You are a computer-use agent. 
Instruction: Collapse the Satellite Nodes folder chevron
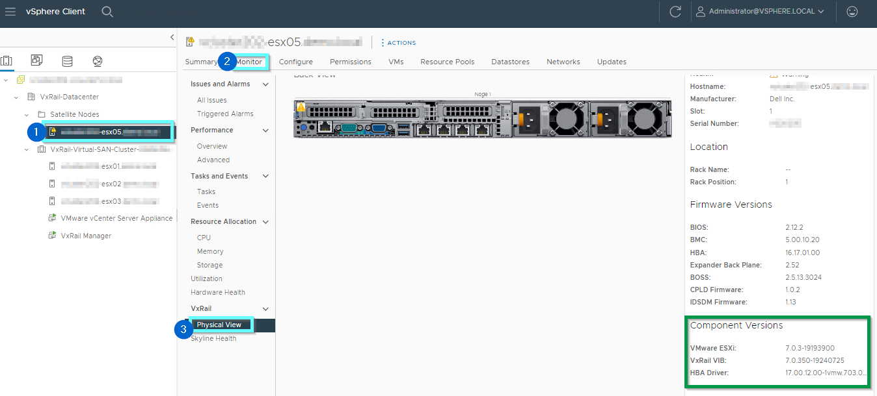[x=27, y=114]
